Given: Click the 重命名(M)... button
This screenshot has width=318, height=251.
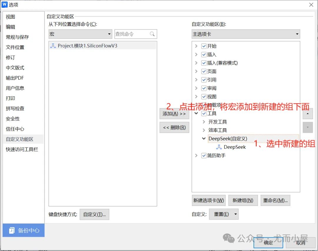Looking at the screenshot, I should (x=275, y=201).
